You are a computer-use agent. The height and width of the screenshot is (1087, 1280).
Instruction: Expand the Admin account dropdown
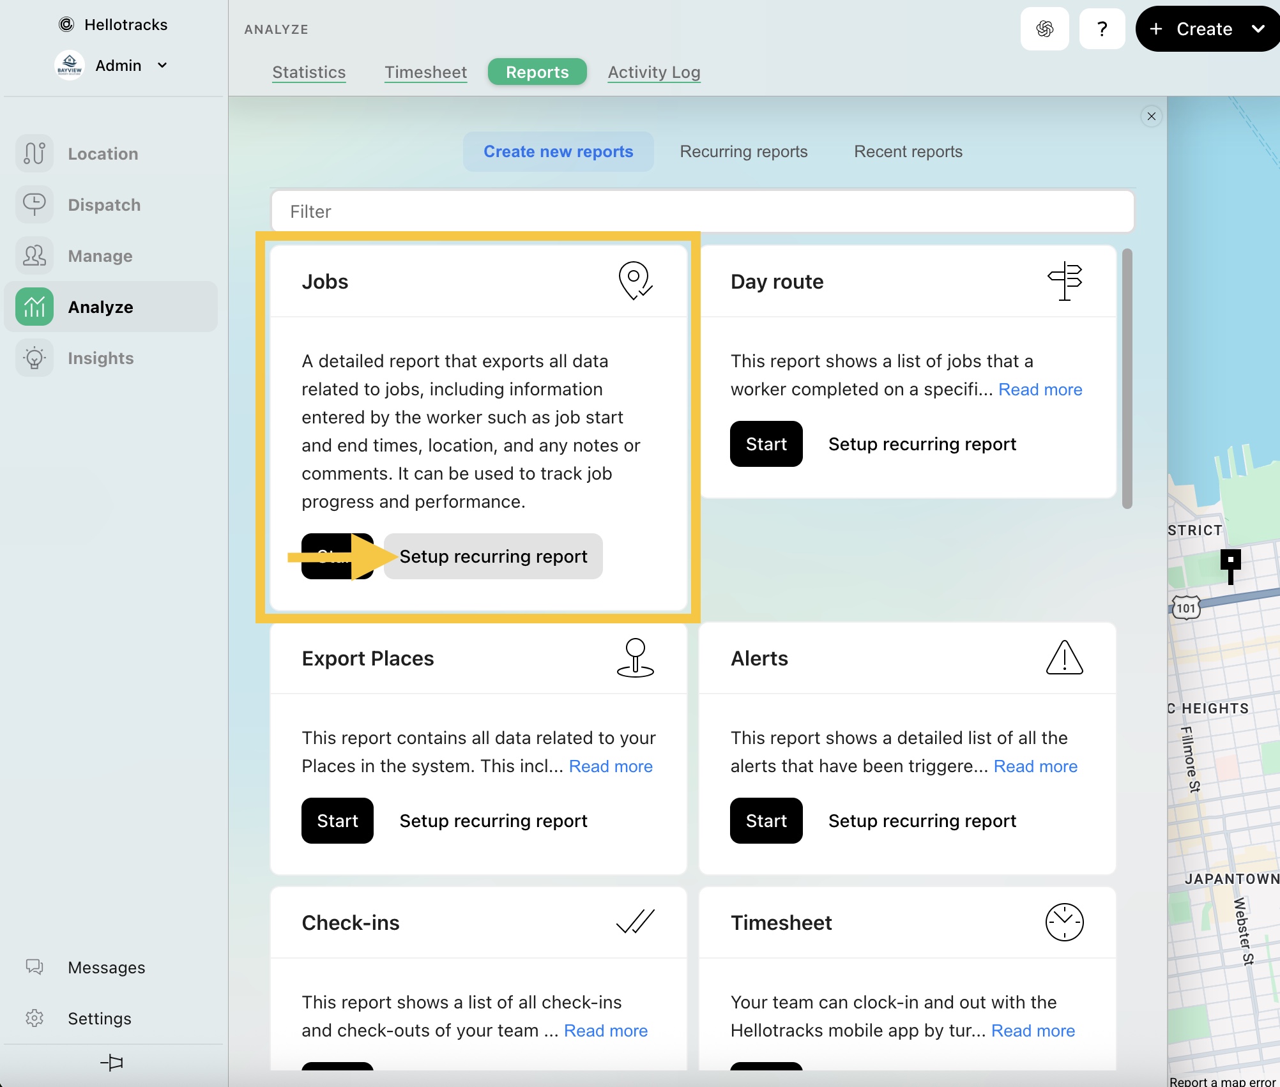click(162, 65)
